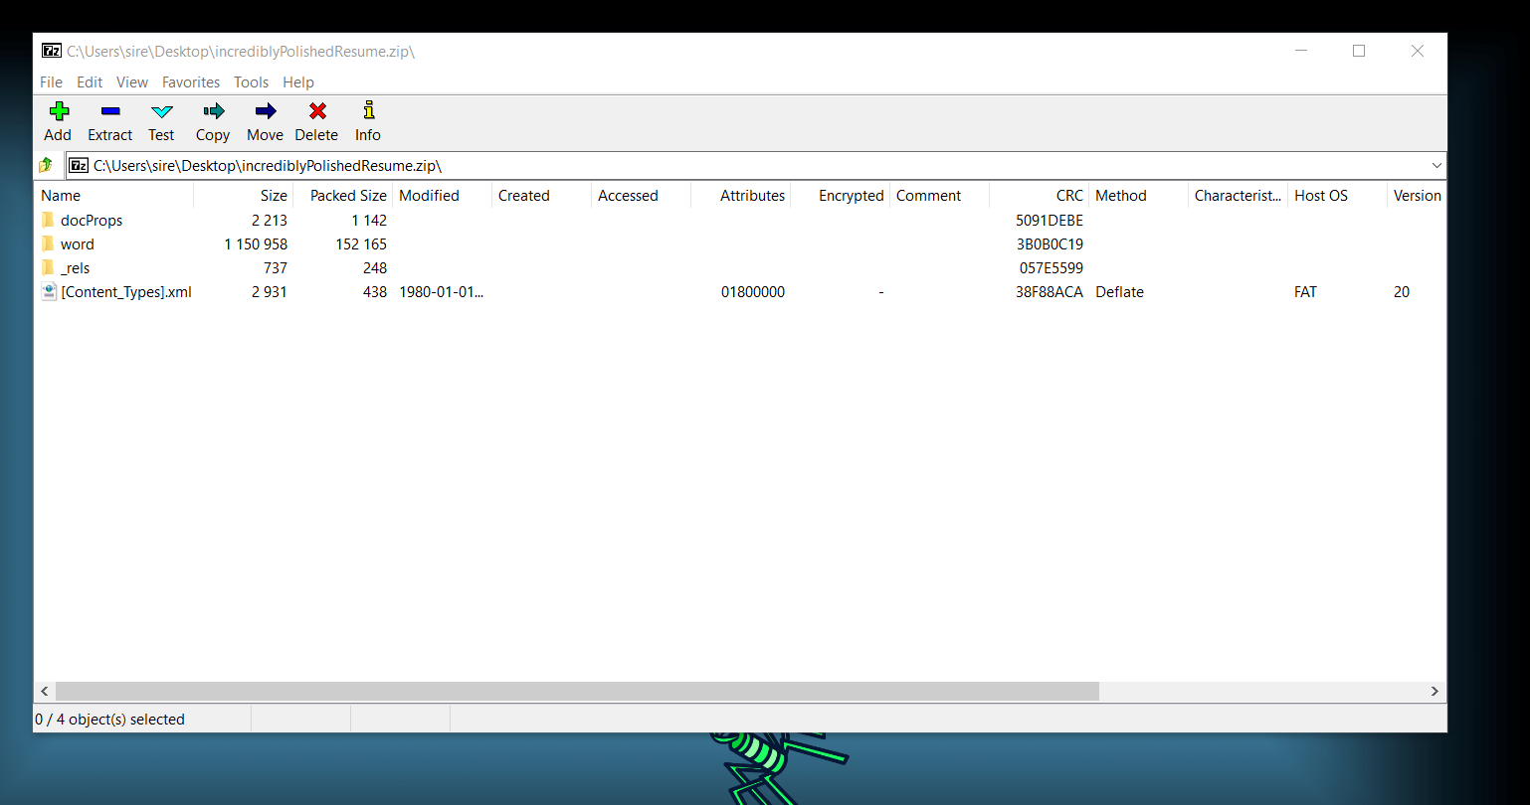Click the Deflate method cell
The width and height of the screenshot is (1530, 805).
[x=1119, y=292]
